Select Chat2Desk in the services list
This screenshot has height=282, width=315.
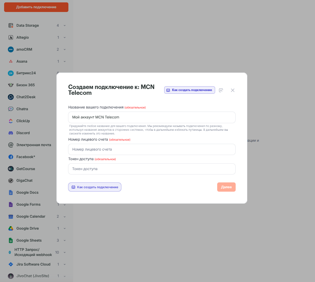point(26,97)
